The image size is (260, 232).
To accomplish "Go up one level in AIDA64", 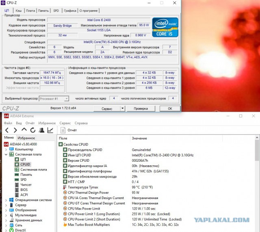I will tap(24, 130).
